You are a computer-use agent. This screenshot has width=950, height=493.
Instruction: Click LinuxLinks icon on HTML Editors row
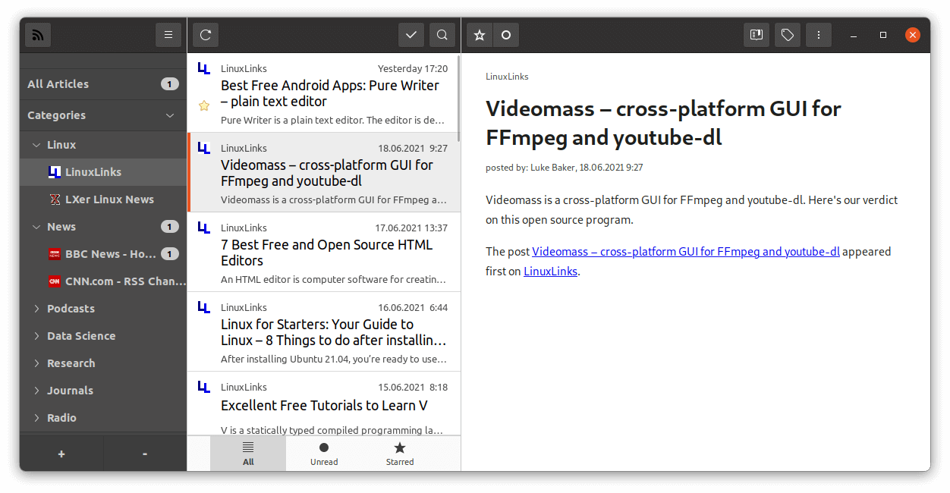pos(203,228)
